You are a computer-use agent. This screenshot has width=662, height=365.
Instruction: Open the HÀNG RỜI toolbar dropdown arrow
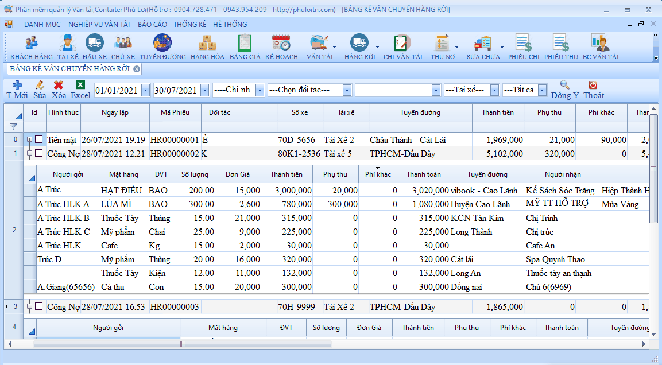377,47
